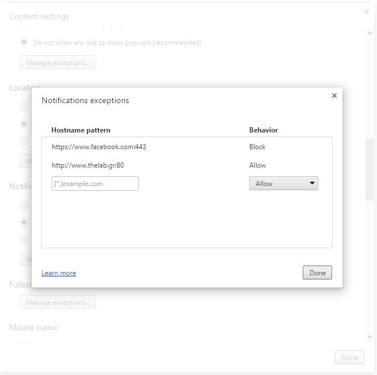Click the Hostname pattern input field
Viewport: 377px width, 375px height.
coord(95,184)
